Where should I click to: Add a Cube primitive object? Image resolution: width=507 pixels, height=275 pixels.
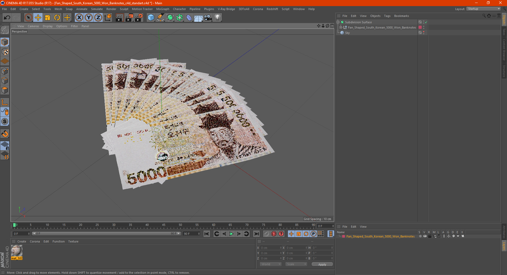151,18
